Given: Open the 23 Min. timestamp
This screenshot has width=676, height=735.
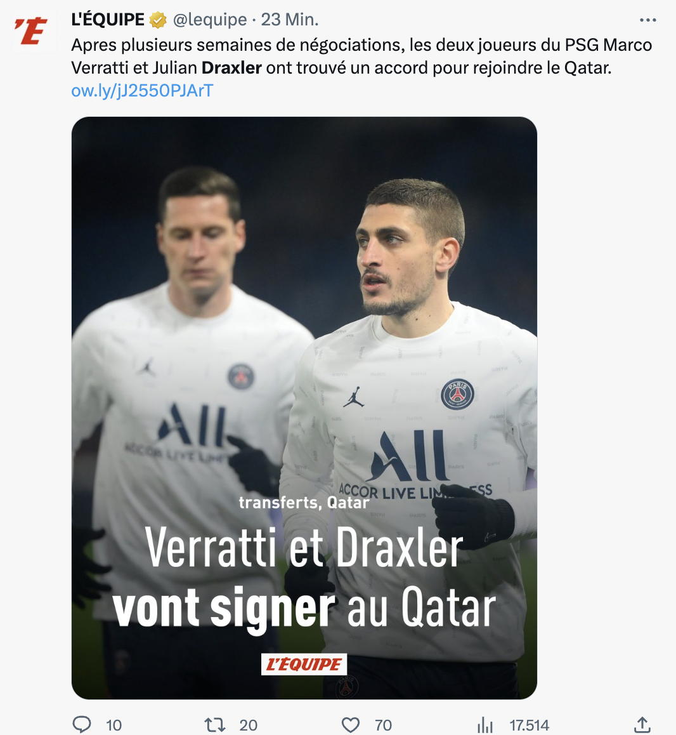Looking at the screenshot, I should [290, 20].
